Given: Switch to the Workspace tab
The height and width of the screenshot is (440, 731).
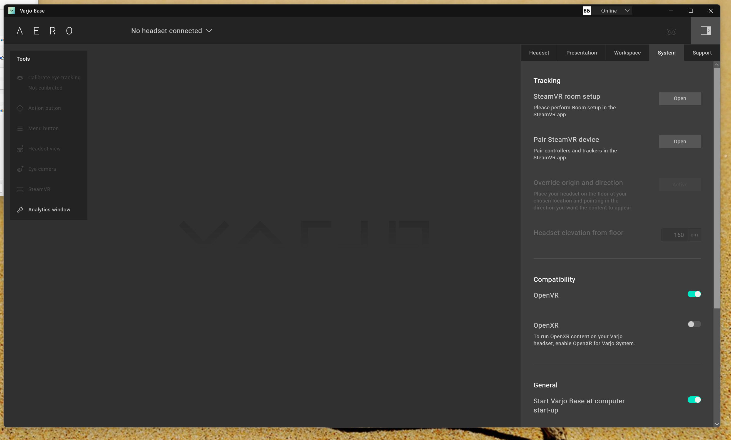Looking at the screenshot, I should point(627,53).
